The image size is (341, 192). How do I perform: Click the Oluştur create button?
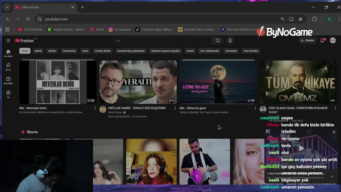(x=307, y=41)
